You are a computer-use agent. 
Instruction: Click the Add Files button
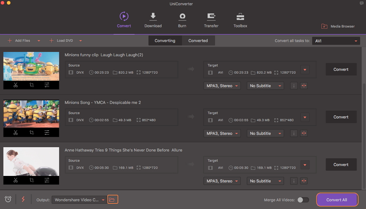19,40
